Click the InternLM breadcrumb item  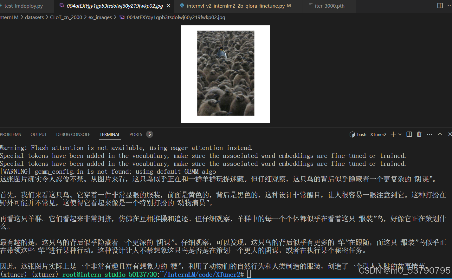[x=9, y=17]
